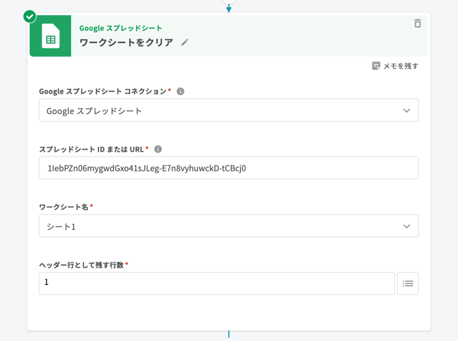Click the メモを残す text link
The width and height of the screenshot is (458, 341).
(x=401, y=66)
